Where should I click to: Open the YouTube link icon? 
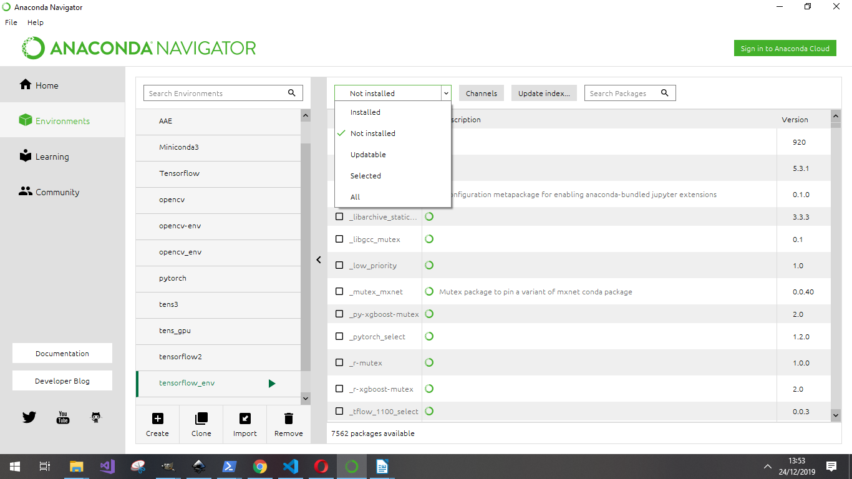tap(63, 417)
